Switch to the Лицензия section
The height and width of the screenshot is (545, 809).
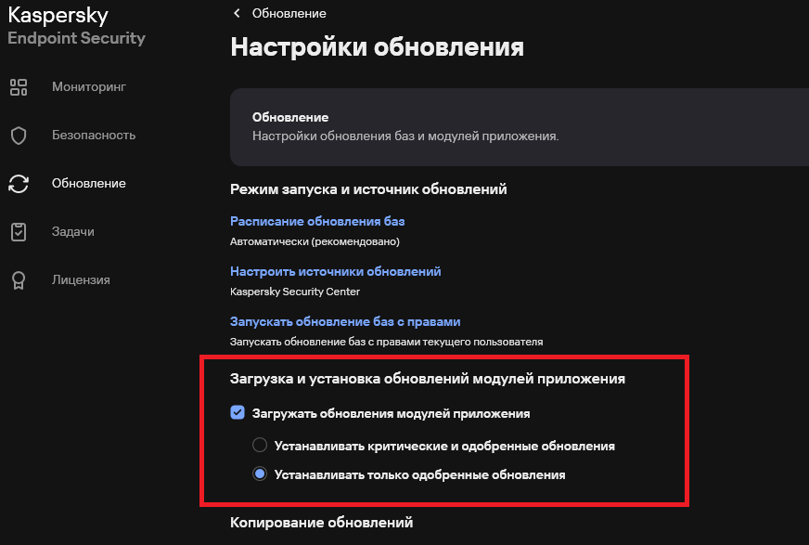(x=81, y=280)
